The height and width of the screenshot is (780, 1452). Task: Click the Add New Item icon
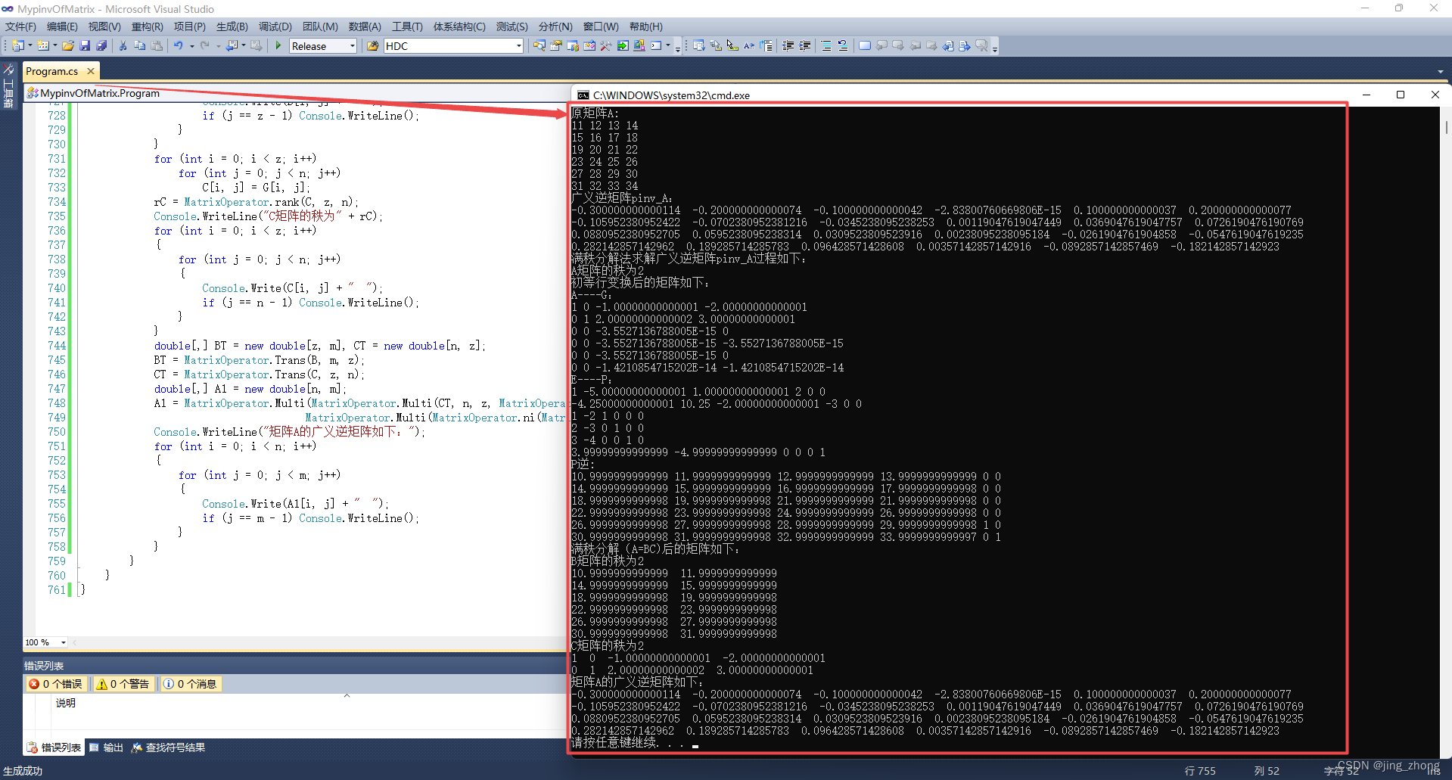tap(43, 46)
